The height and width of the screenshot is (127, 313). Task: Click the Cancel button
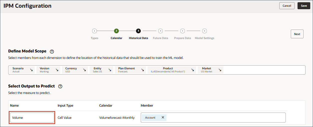click(x=287, y=6)
